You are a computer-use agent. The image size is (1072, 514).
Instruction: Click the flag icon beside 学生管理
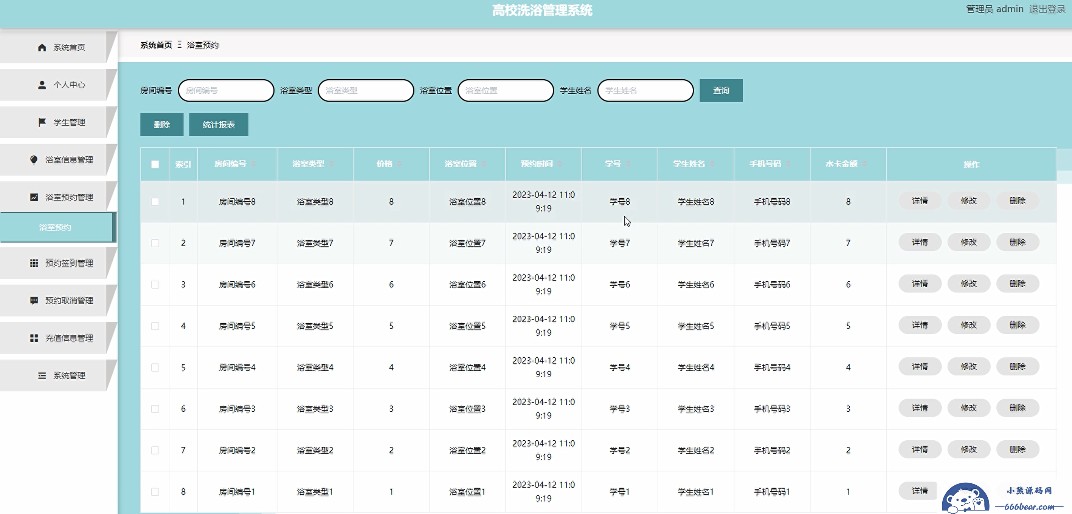42,122
